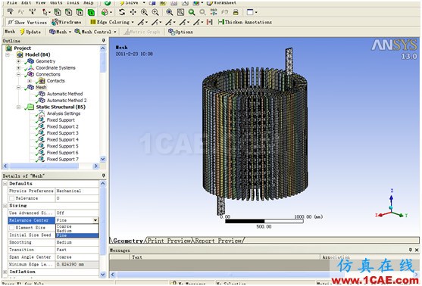Select Geometry in outline tree
This screenshot has width=422, height=286.
pos(45,61)
